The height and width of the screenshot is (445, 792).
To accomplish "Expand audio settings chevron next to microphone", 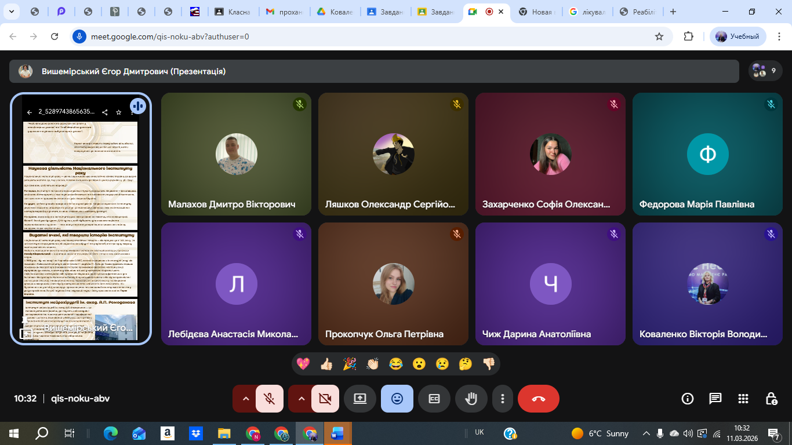I will click(x=245, y=399).
